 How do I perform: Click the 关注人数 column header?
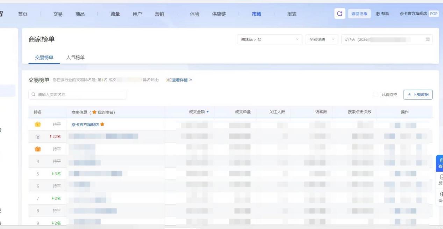pos(277,112)
